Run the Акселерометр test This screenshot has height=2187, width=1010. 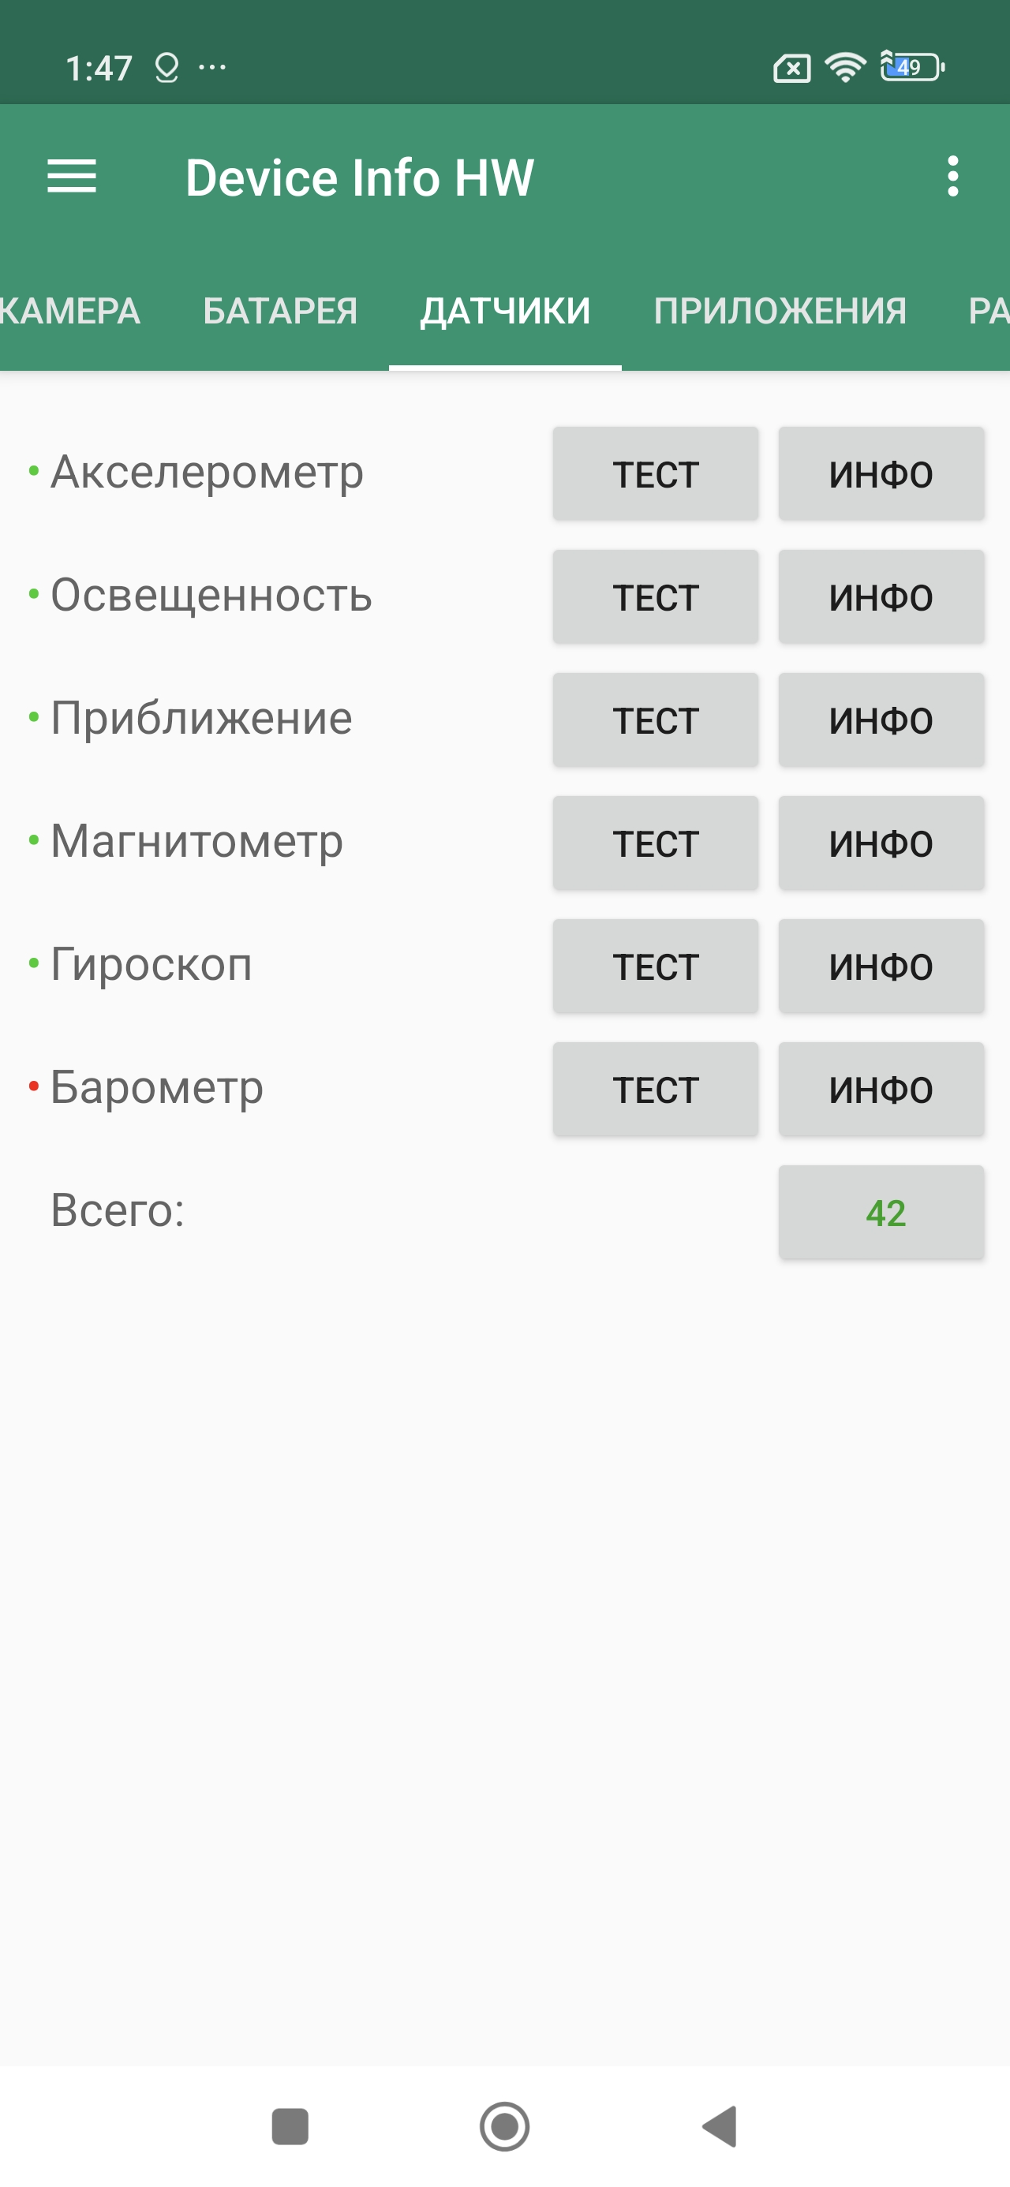pos(655,473)
